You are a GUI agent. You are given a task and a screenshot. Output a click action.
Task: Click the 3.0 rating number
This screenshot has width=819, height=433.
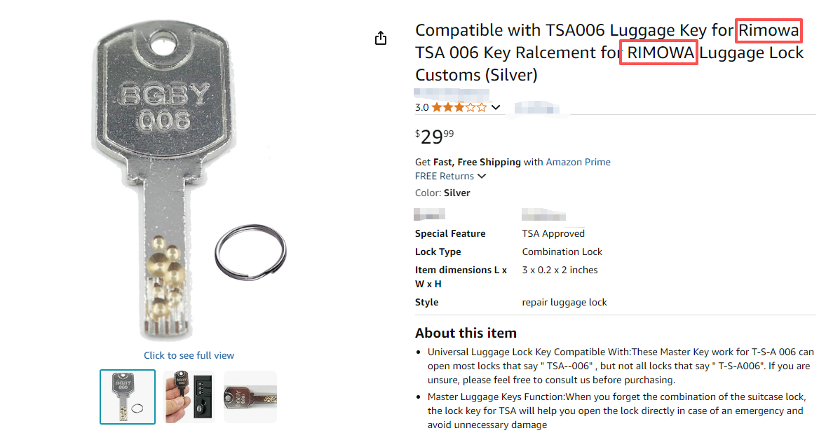coord(421,107)
